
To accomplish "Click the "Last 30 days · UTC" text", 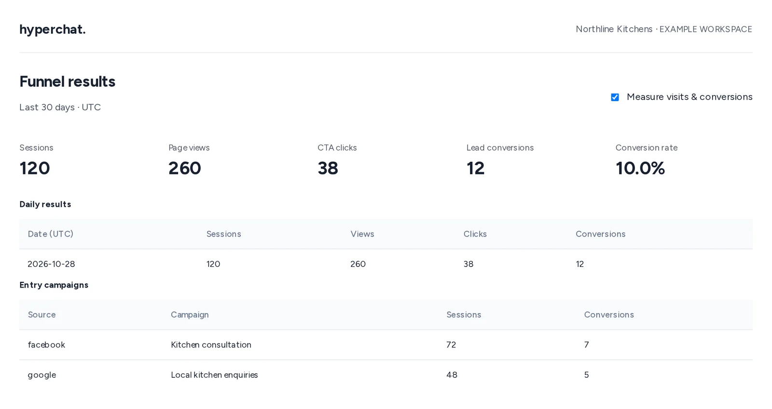I will (60, 107).
